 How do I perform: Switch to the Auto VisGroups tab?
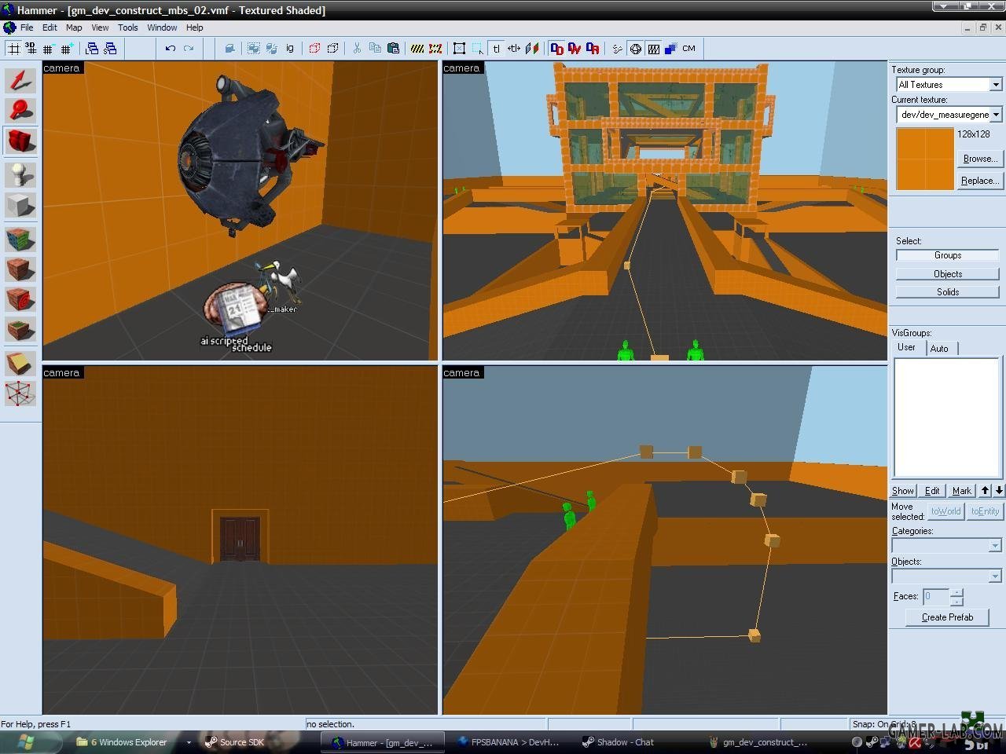pyautogui.click(x=940, y=349)
